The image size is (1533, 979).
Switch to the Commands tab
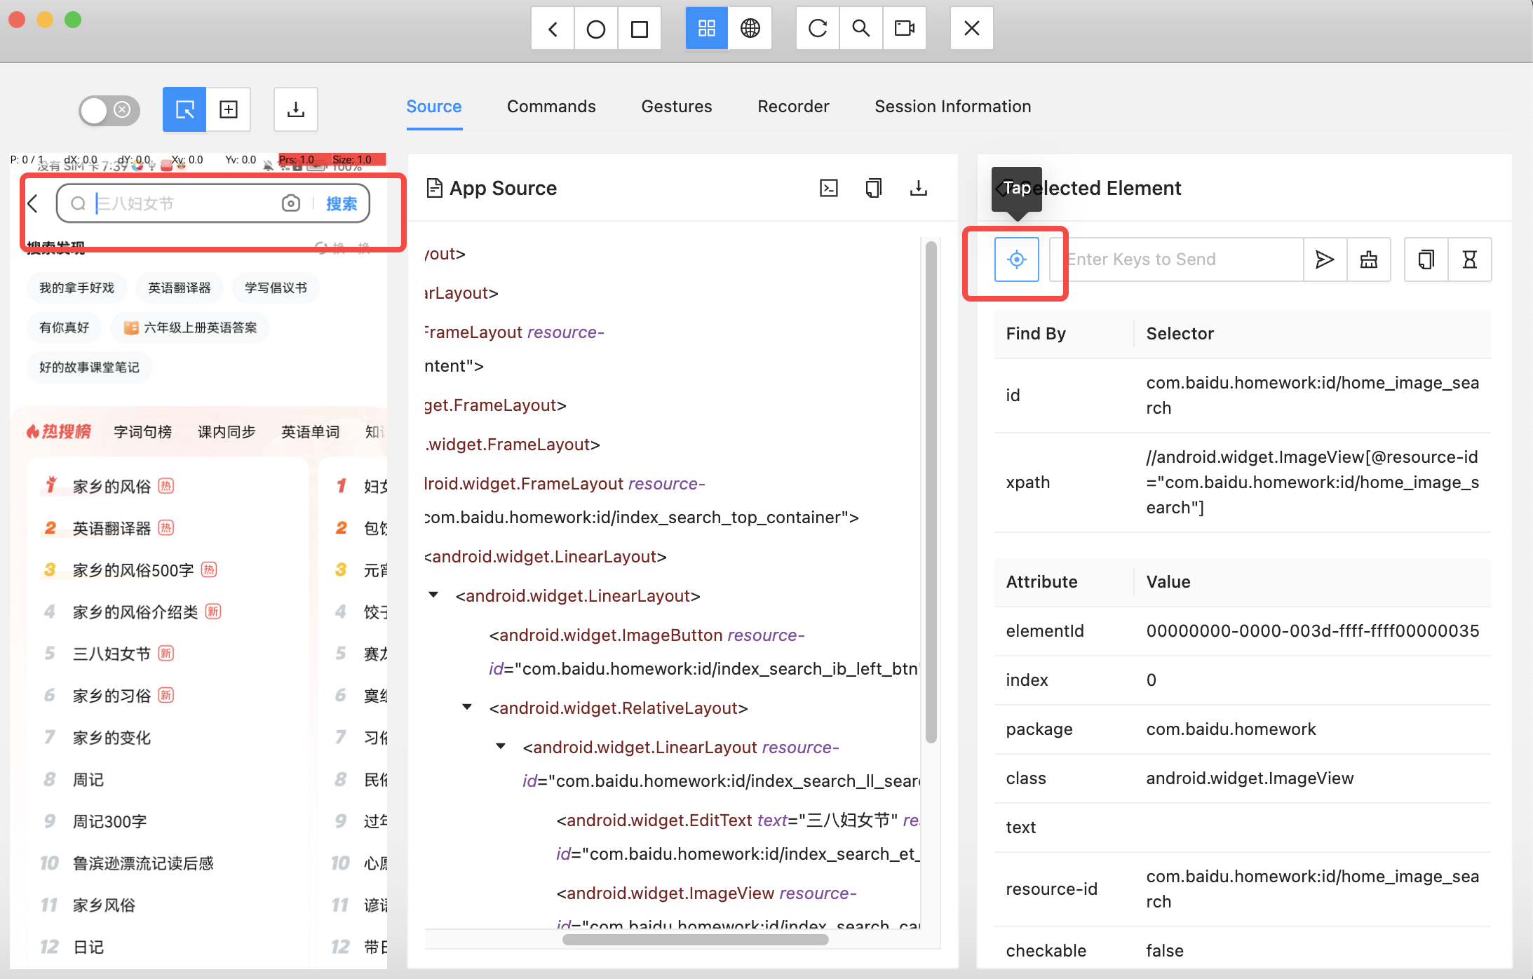coord(551,107)
